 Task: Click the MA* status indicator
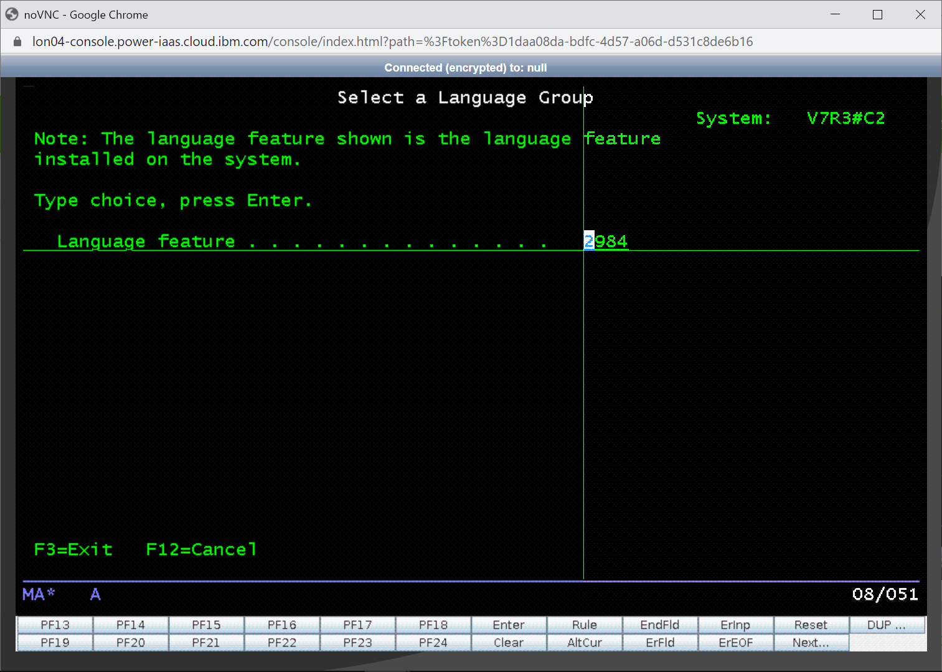[39, 594]
